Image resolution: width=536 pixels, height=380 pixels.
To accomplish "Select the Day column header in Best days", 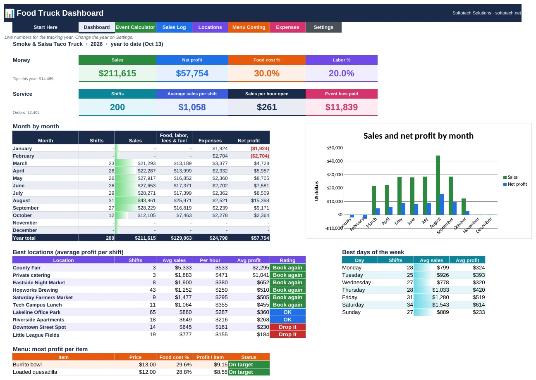I will click(x=360, y=260).
